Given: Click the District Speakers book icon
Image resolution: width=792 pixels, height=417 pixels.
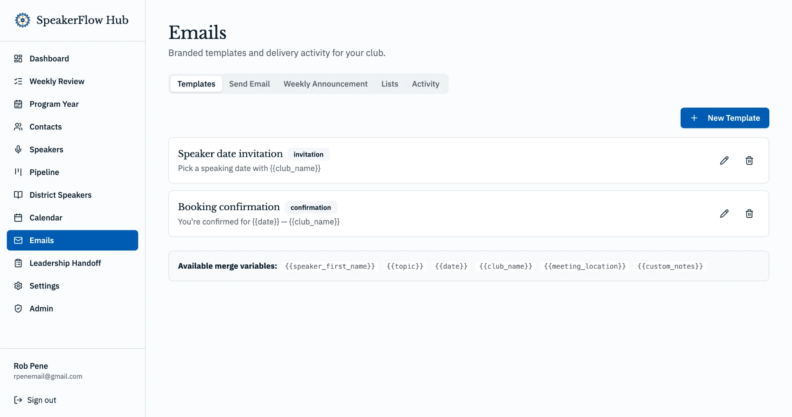Looking at the screenshot, I should pos(18,194).
